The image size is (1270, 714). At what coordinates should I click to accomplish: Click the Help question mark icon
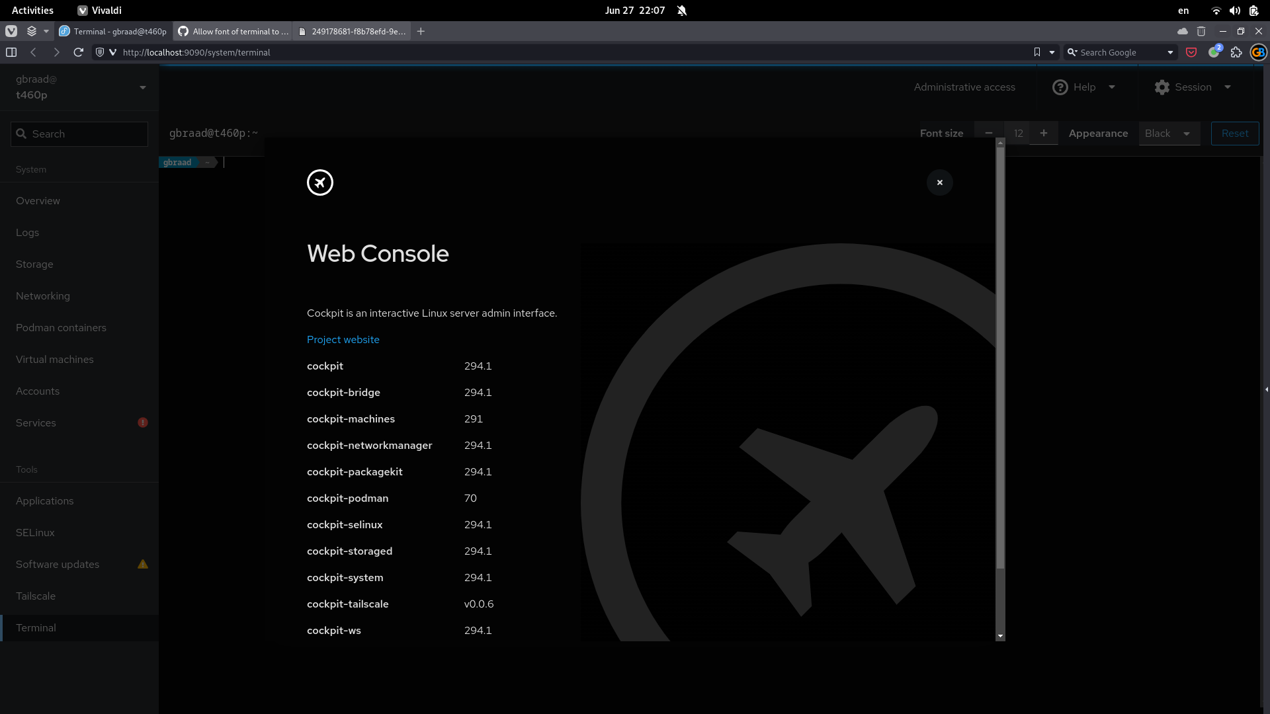pos(1060,87)
